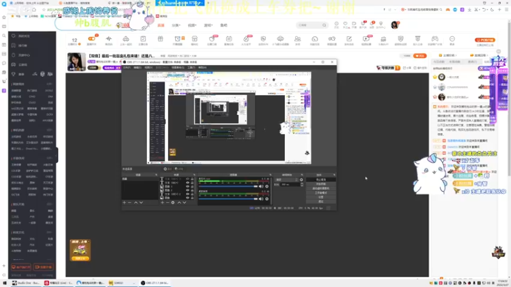Toggle 工作室模式 studio mode in OBS controls
This screenshot has height=287, width=511.
(x=321, y=193)
